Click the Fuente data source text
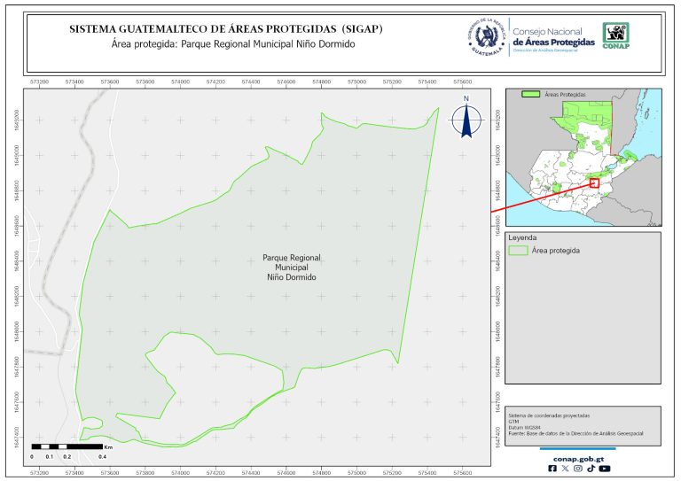The height and width of the screenshot is (481, 681). (575, 432)
